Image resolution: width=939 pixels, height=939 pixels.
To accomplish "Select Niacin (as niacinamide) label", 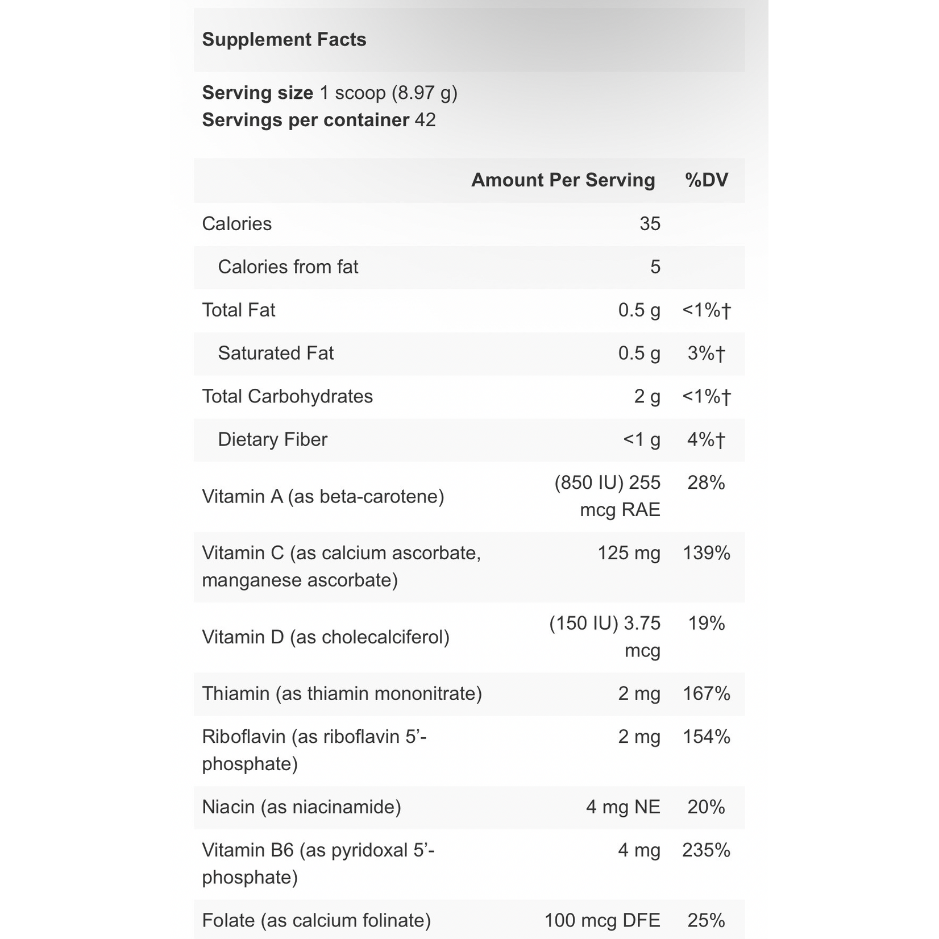I will (302, 807).
